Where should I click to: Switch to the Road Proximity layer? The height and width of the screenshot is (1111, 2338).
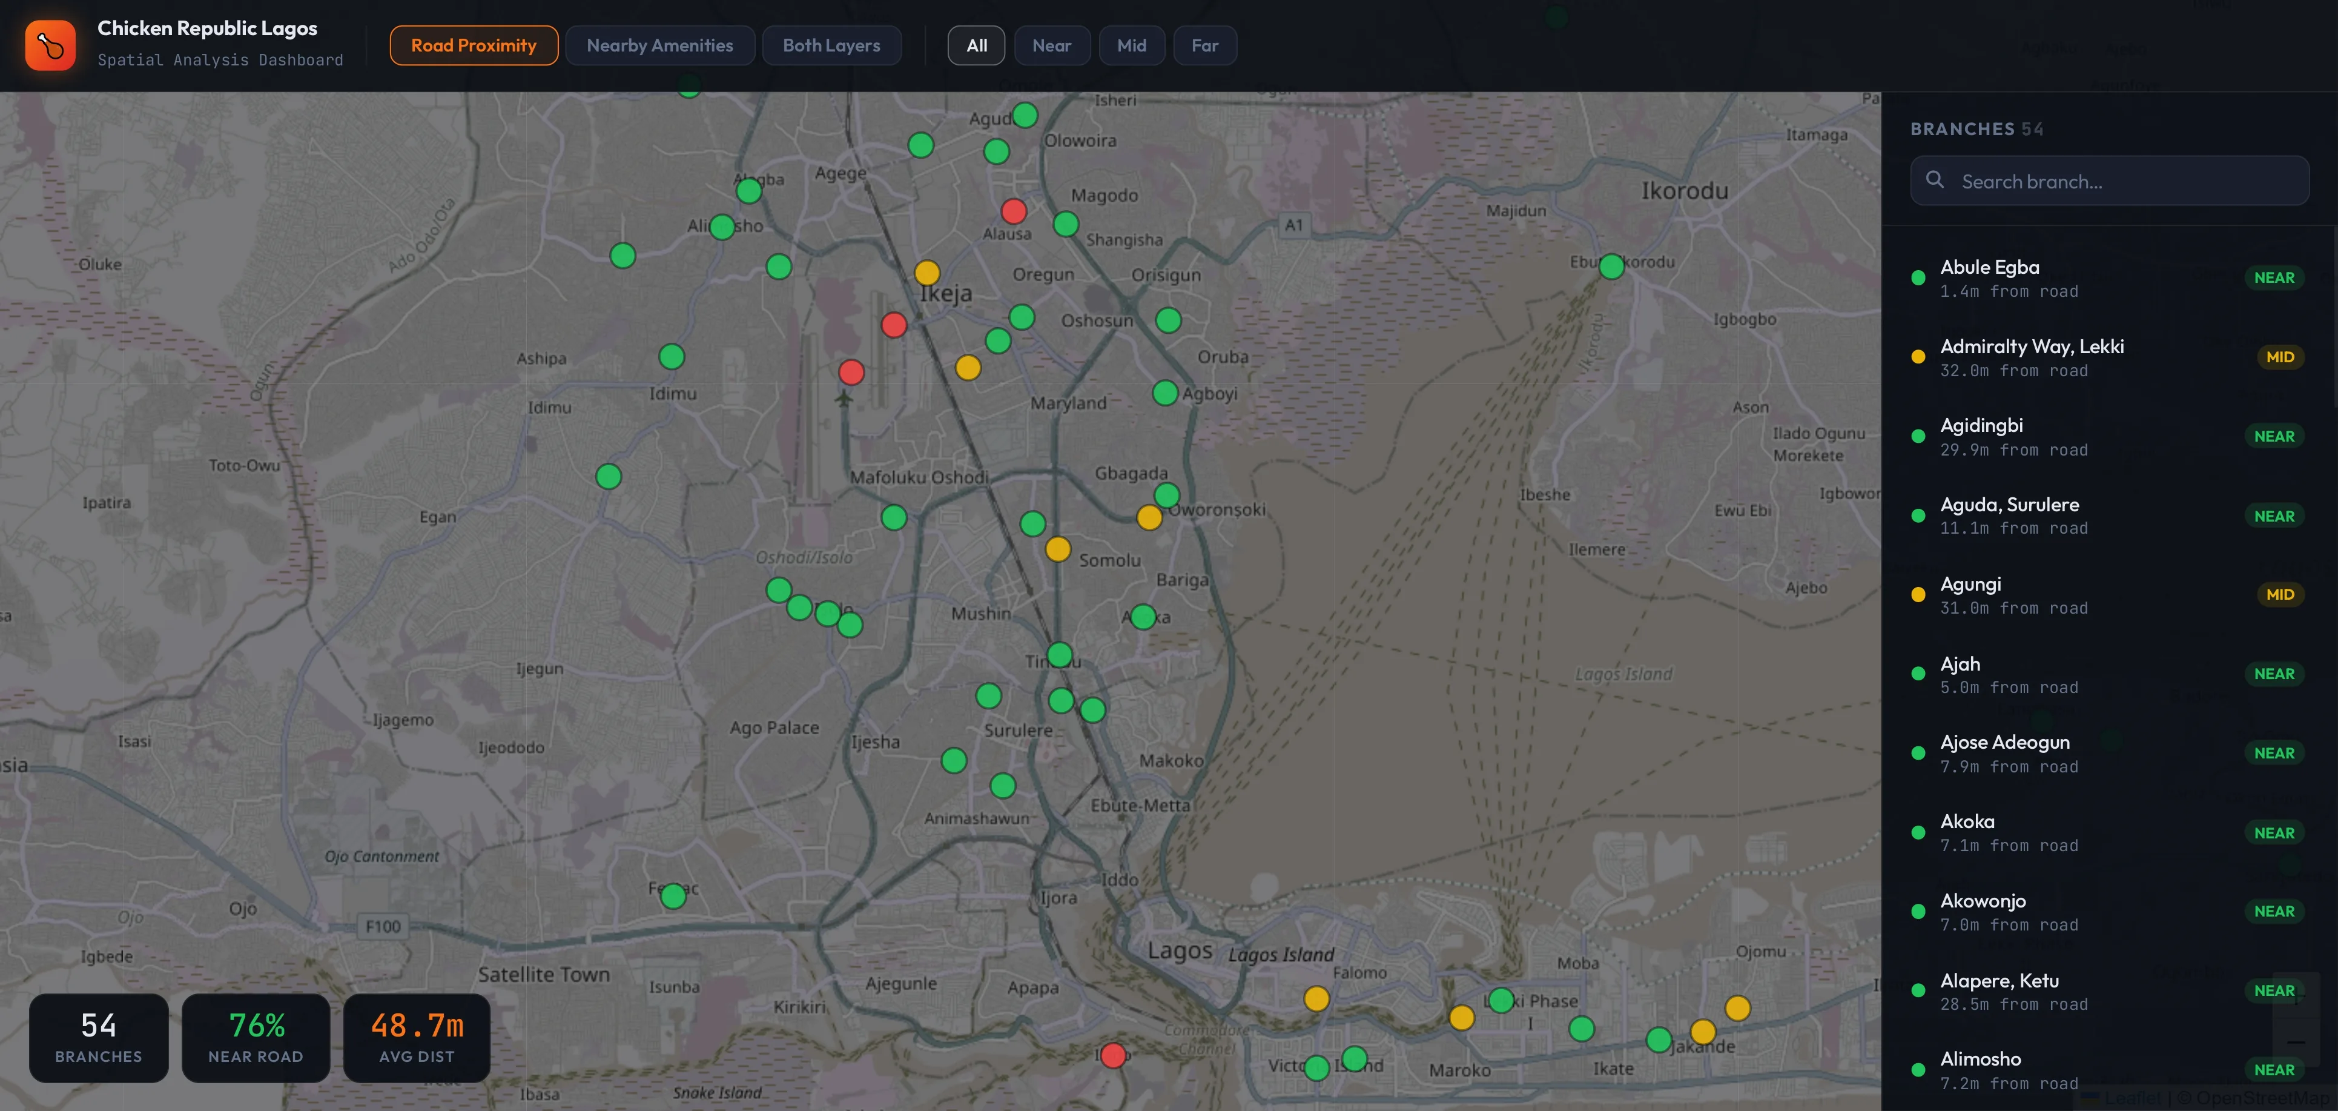click(474, 45)
